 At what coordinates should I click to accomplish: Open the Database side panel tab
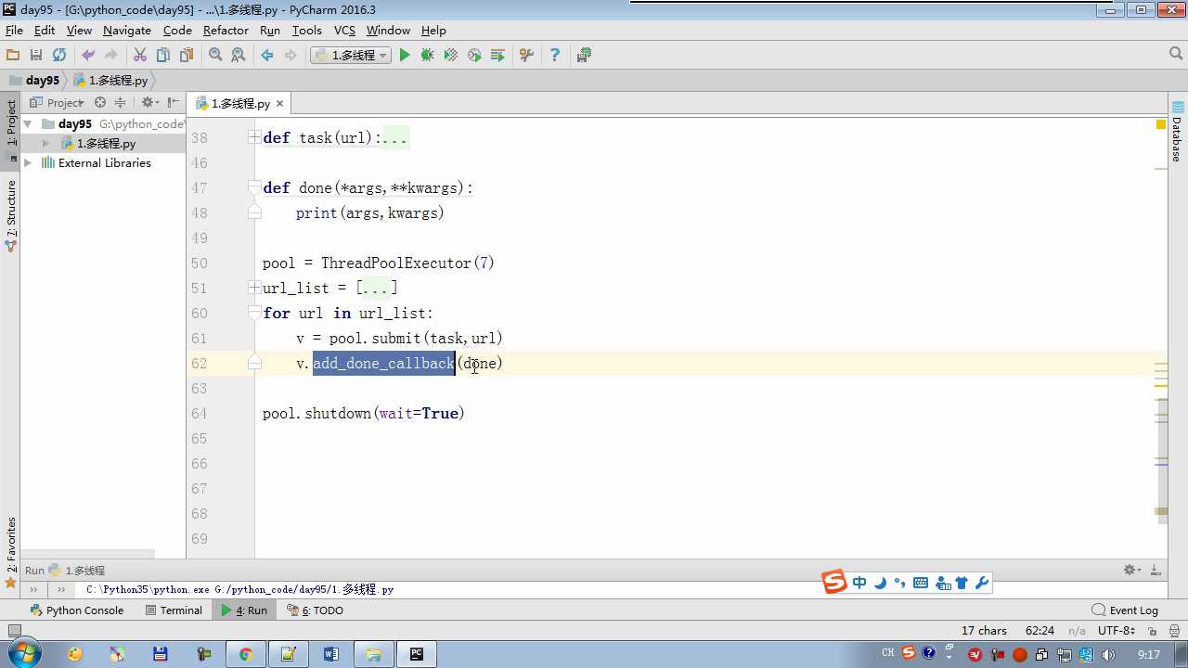[1177, 131]
